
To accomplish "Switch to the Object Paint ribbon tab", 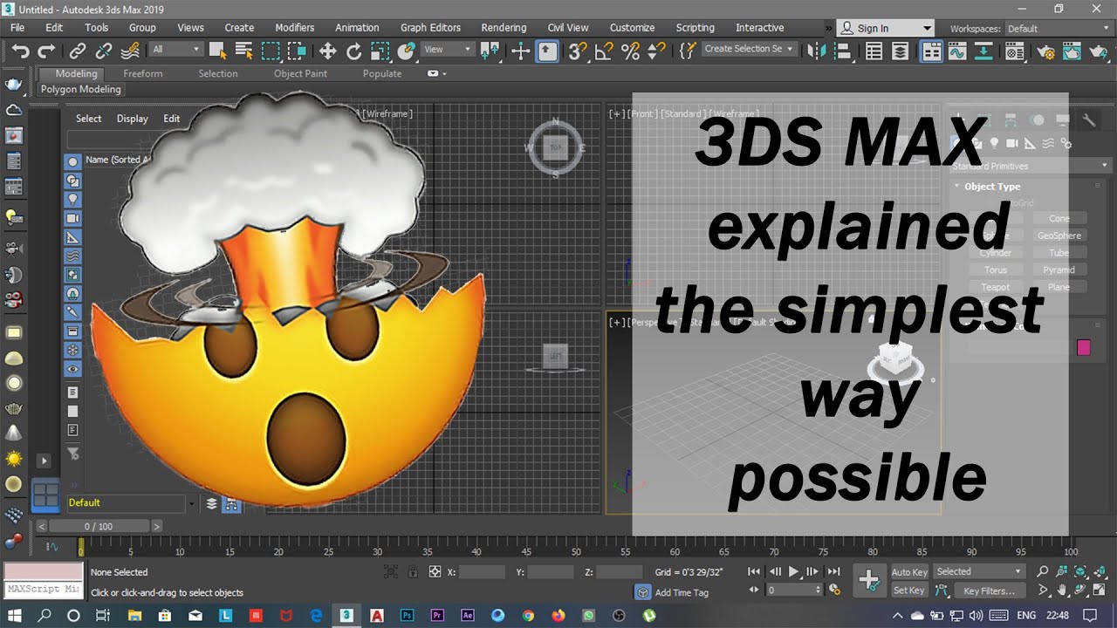I will click(x=300, y=74).
